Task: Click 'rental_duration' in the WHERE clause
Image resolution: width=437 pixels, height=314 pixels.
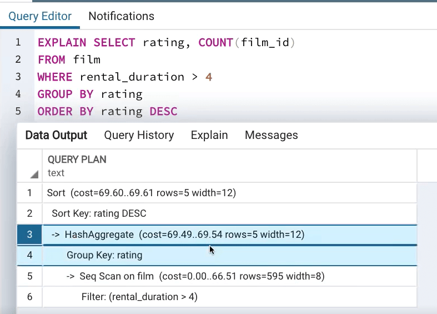Action: (132, 77)
